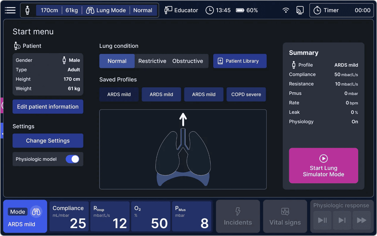The image size is (377, 236).
Task: Open Change Settings
Action: point(48,141)
